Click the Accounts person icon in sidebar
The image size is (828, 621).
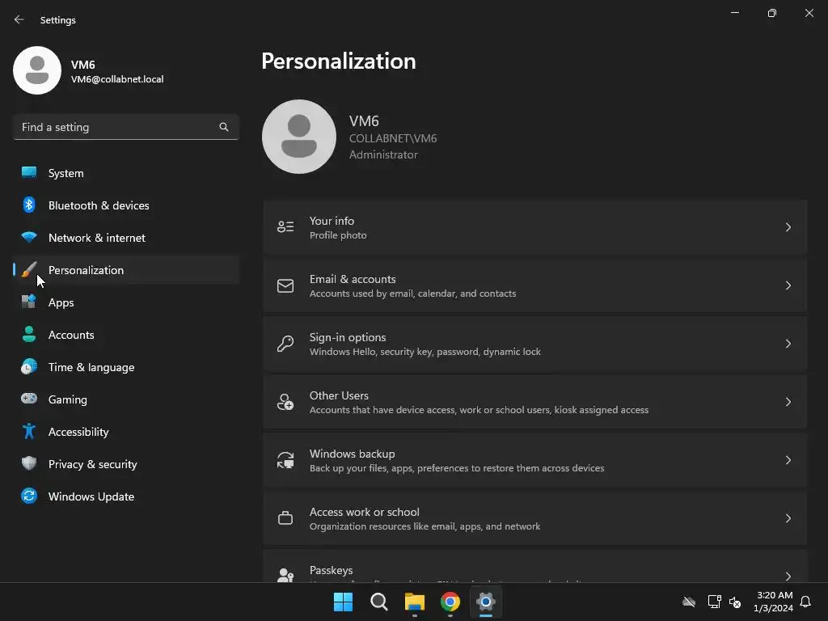29,334
